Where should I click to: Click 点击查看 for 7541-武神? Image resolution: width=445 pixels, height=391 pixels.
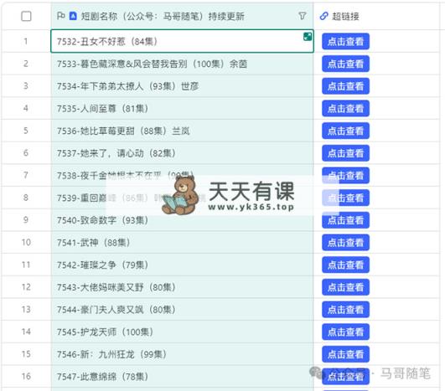click(345, 243)
